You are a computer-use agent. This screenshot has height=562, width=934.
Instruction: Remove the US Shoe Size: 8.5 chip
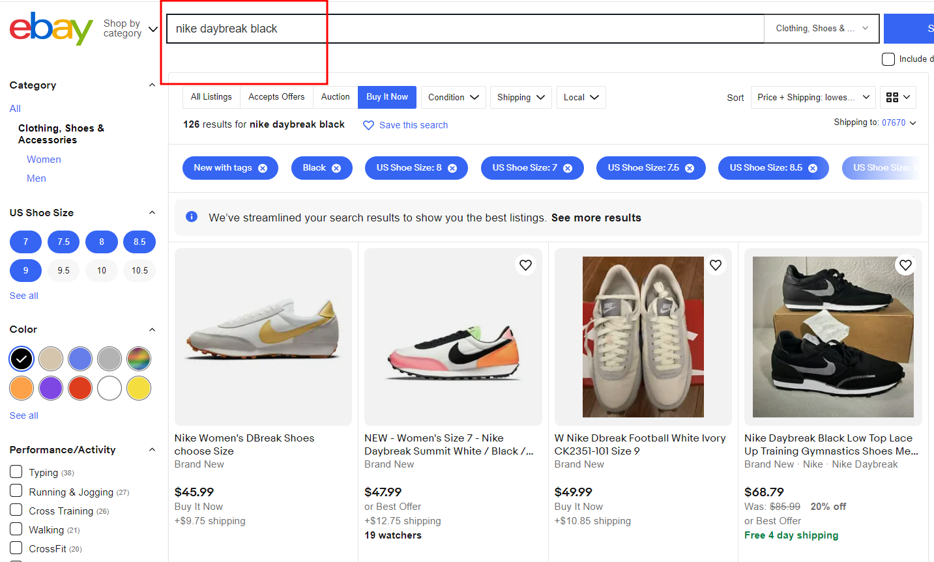click(x=813, y=168)
